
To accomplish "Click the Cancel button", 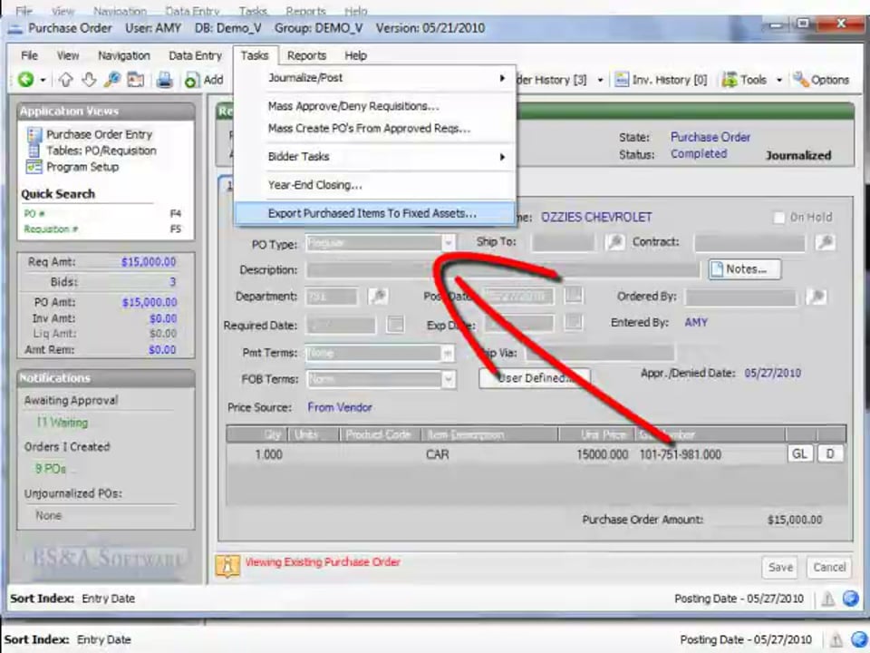I will [x=829, y=568].
